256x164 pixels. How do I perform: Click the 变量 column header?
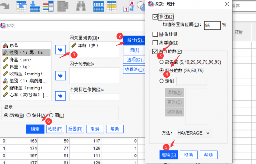(x=239, y=32)
